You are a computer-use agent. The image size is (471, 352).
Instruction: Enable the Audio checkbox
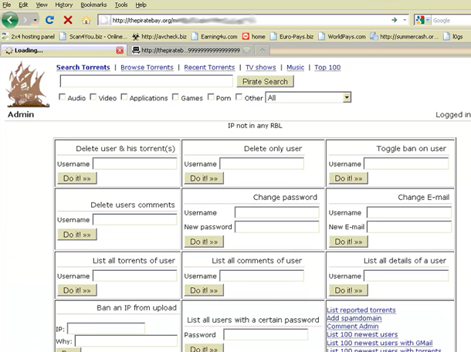click(x=63, y=97)
